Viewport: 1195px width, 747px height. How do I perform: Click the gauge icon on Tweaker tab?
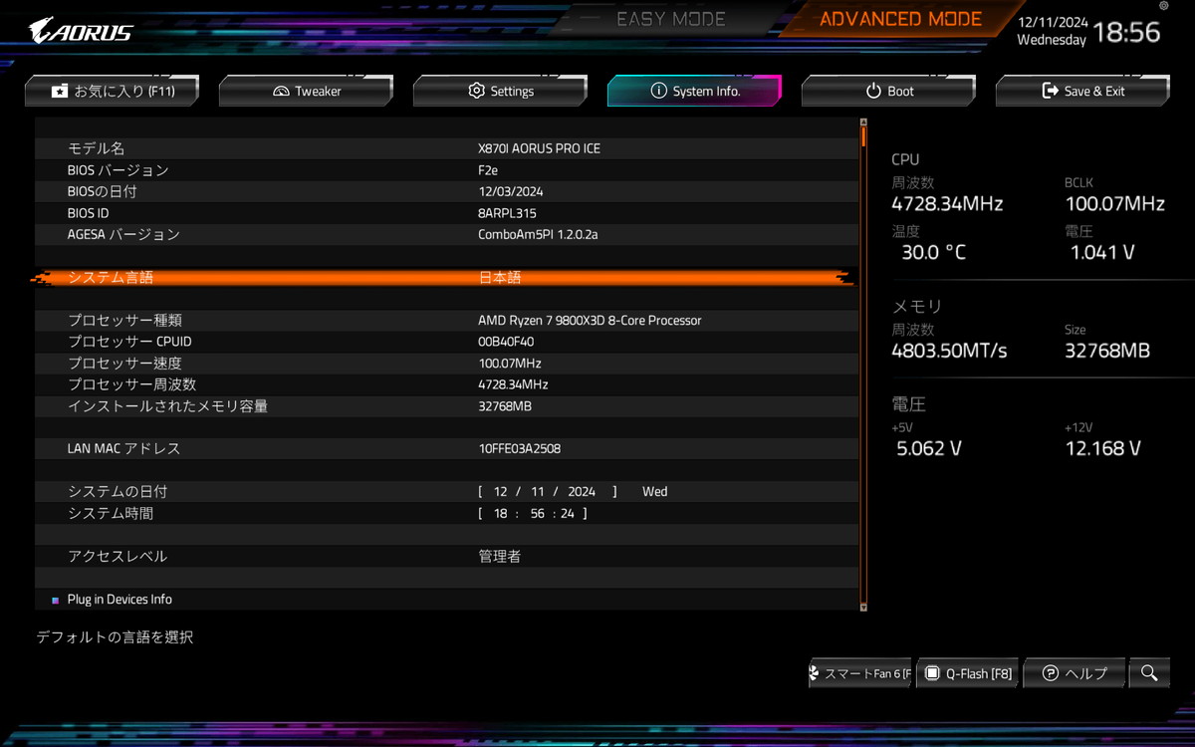(281, 91)
